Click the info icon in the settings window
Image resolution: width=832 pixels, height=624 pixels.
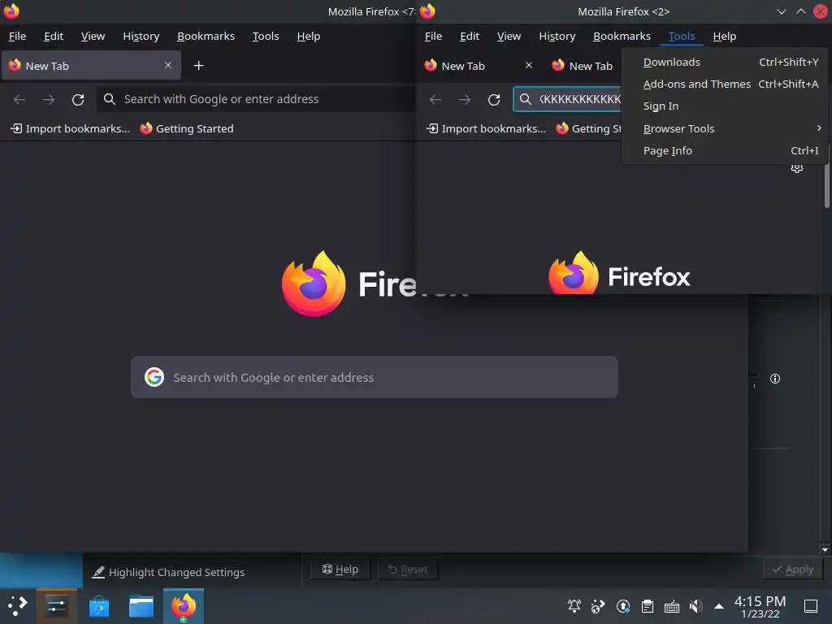point(774,379)
